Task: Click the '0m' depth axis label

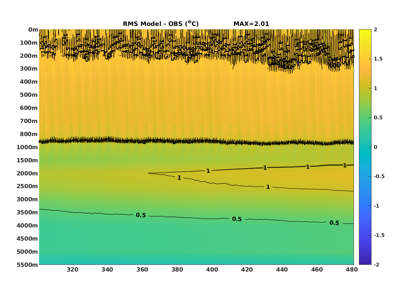Action: pyautogui.click(x=33, y=30)
